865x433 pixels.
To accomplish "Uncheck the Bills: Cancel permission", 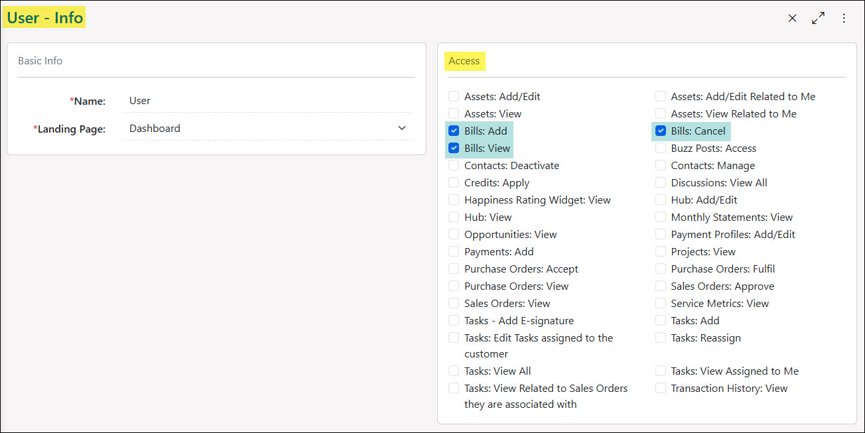I will click(661, 131).
